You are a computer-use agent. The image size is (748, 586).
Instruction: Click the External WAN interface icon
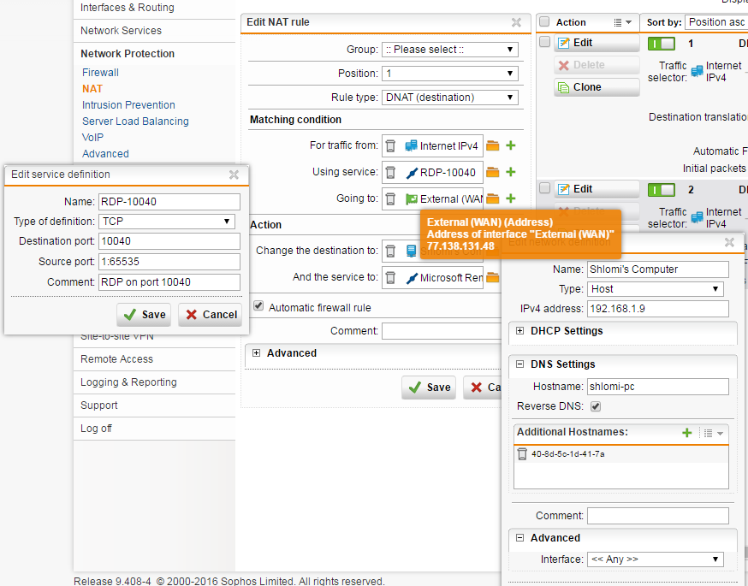click(x=411, y=198)
